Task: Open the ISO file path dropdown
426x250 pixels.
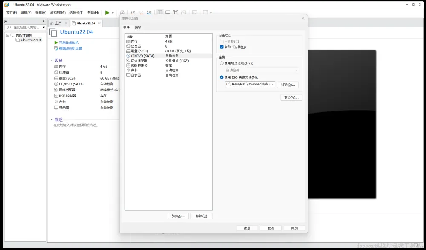Action: pos(273,85)
